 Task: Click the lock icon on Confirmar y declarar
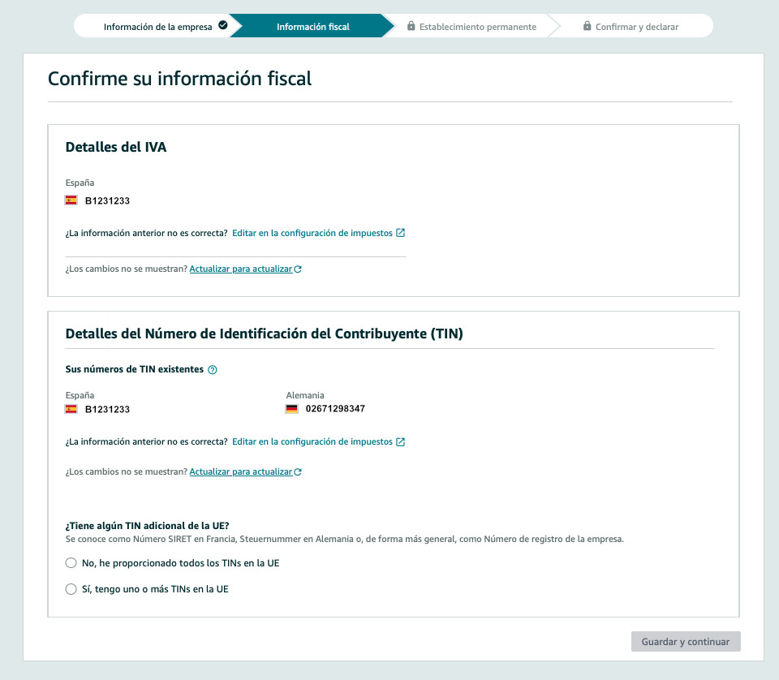click(x=587, y=26)
